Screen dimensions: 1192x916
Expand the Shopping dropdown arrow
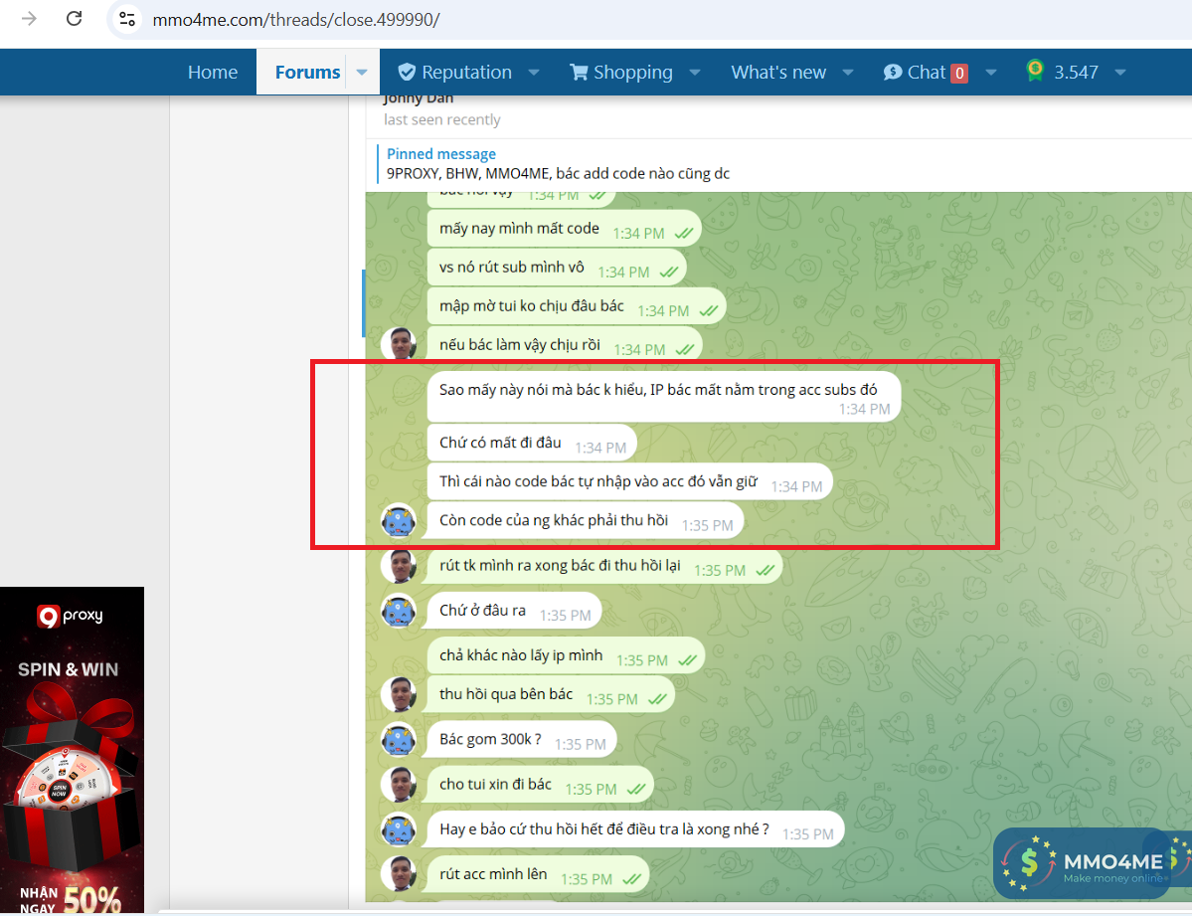click(x=695, y=73)
